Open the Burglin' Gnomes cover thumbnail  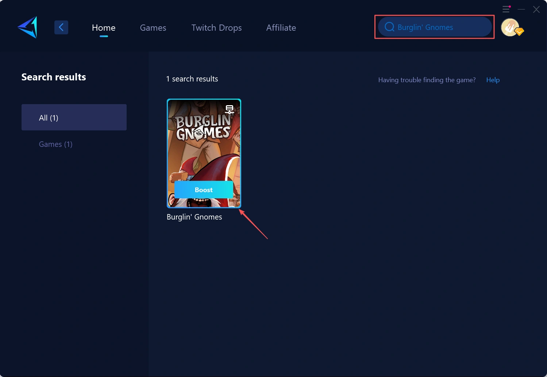(x=204, y=153)
